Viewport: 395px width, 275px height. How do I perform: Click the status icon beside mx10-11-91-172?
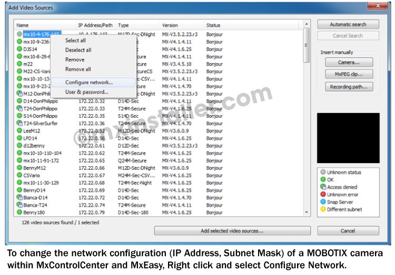19,160
